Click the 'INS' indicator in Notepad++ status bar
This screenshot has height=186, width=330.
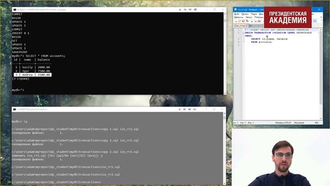point(317,123)
